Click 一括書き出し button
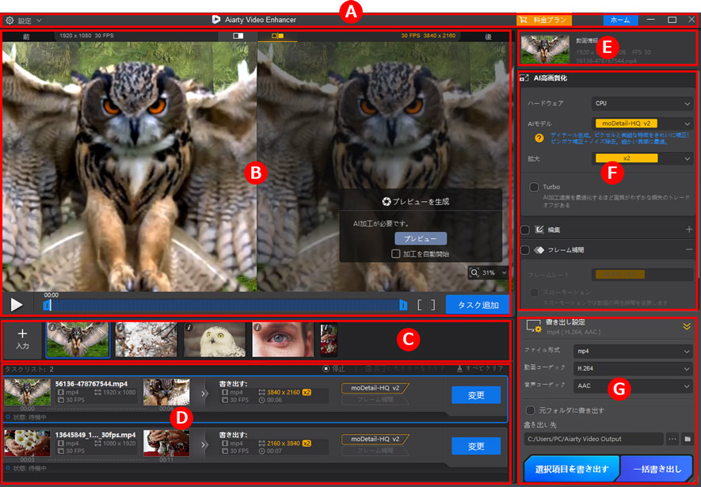Image resolution: width=701 pixels, height=487 pixels. 657,469
